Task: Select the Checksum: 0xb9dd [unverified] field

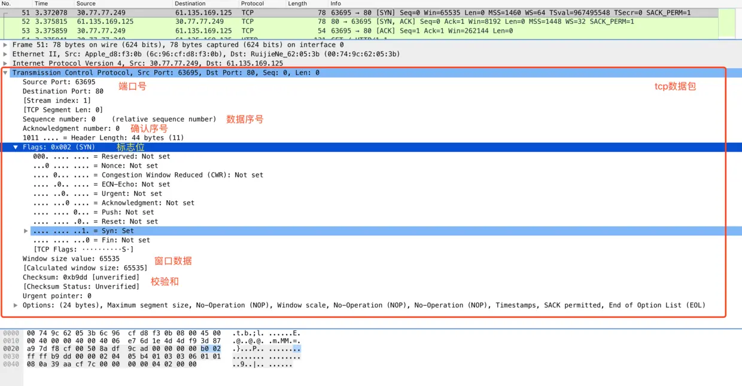Action: (81, 277)
